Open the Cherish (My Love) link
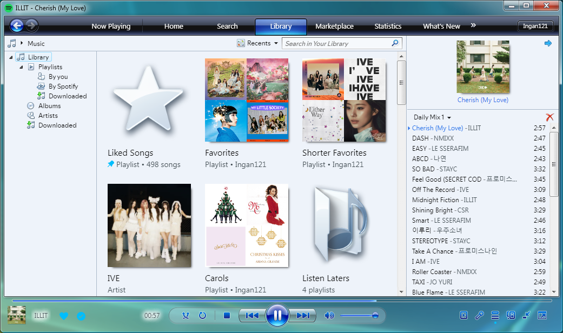 (x=482, y=100)
